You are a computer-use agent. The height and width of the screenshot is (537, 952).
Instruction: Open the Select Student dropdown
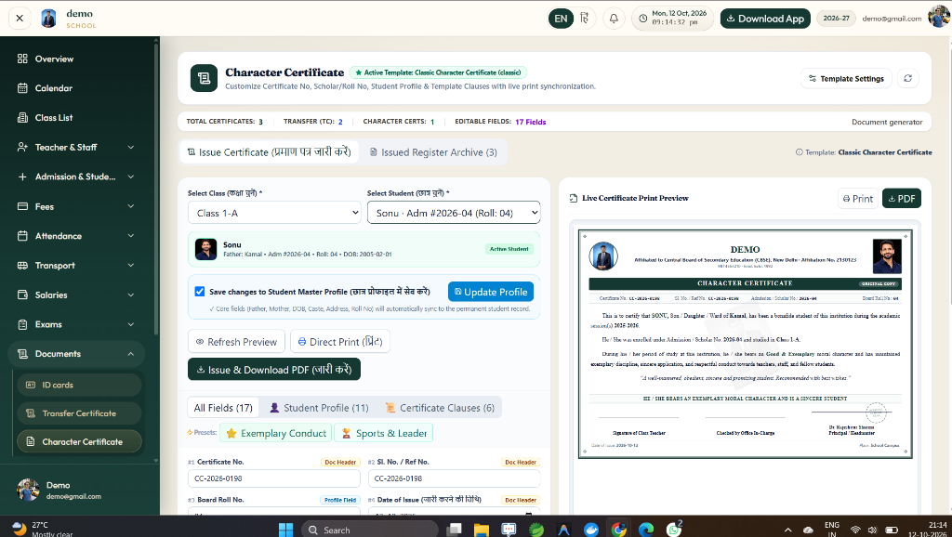(454, 213)
